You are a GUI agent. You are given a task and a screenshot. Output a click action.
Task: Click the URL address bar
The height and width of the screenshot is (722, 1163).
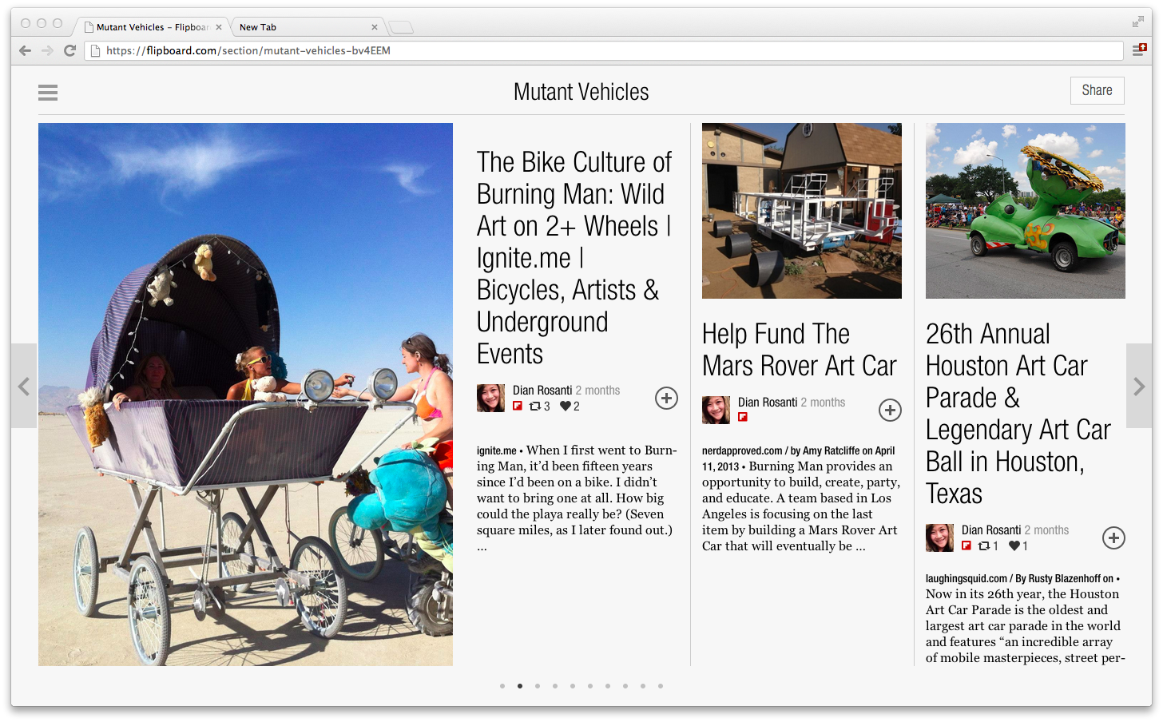tap(604, 50)
